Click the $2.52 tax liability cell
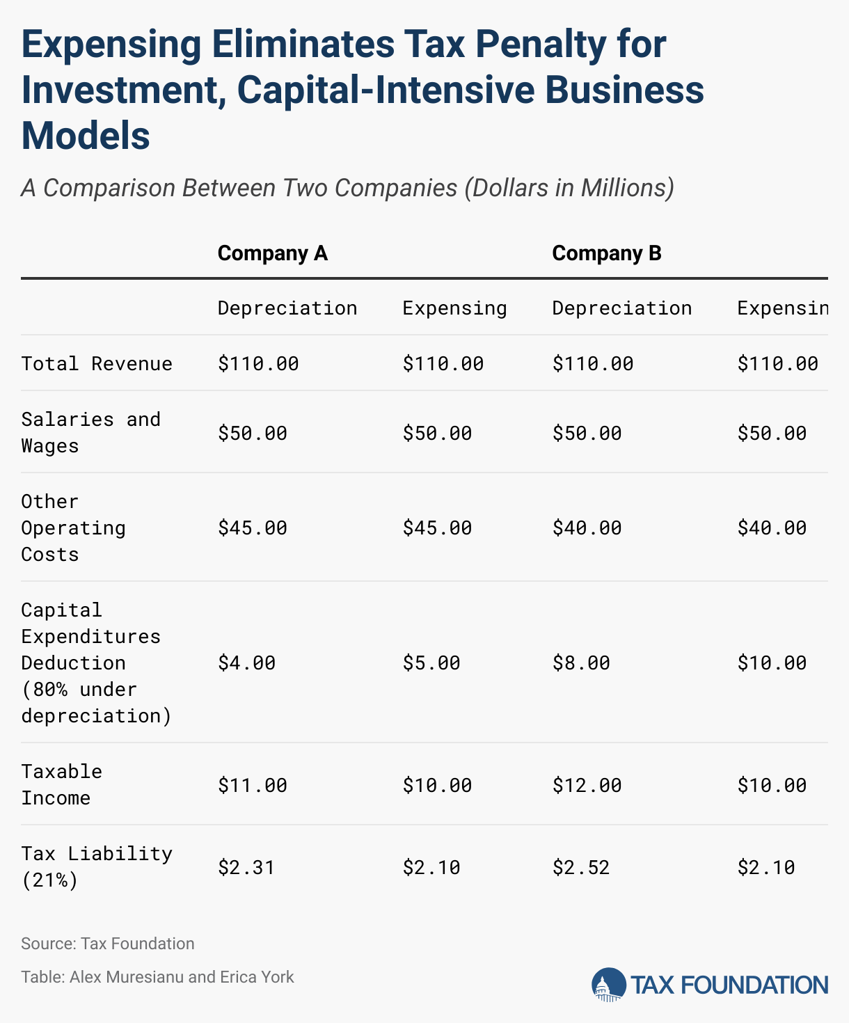Viewport: 849px width, 1023px height. (581, 867)
